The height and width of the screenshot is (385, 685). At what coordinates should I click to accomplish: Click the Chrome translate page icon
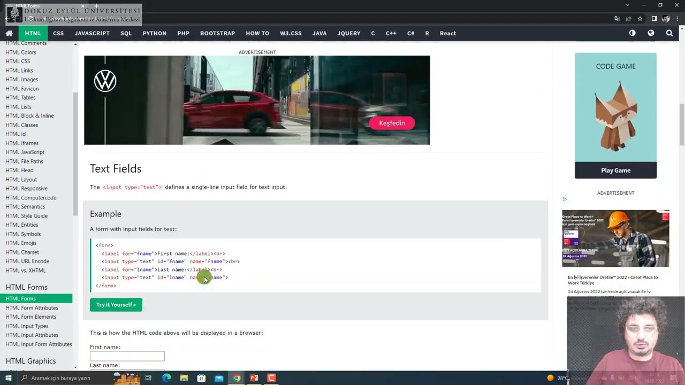tap(617, 19)
